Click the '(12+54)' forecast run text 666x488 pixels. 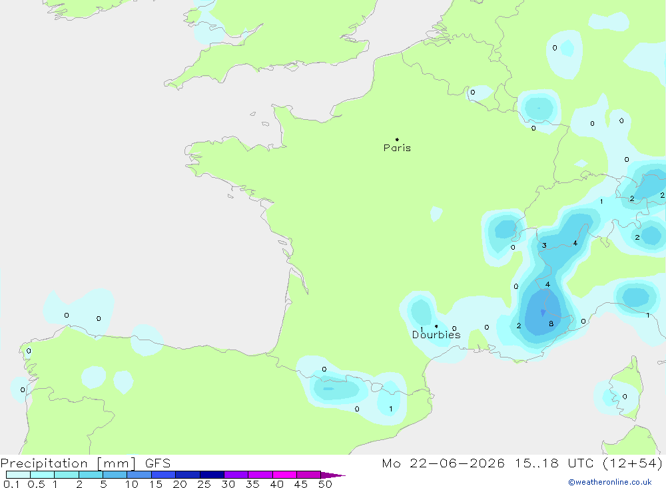633,463
